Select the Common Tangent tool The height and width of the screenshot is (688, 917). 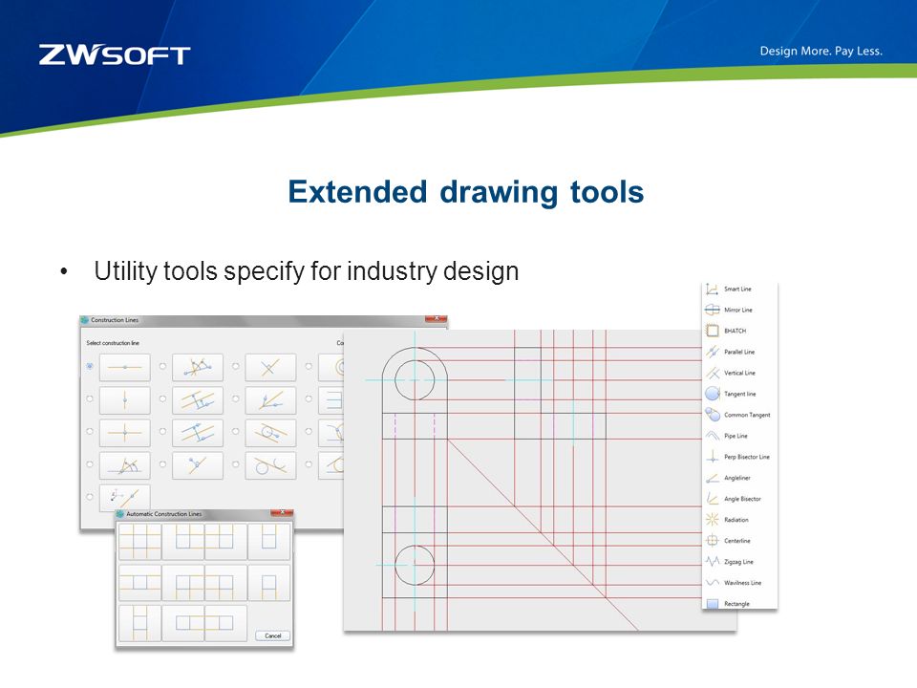(x=739, y=415)
